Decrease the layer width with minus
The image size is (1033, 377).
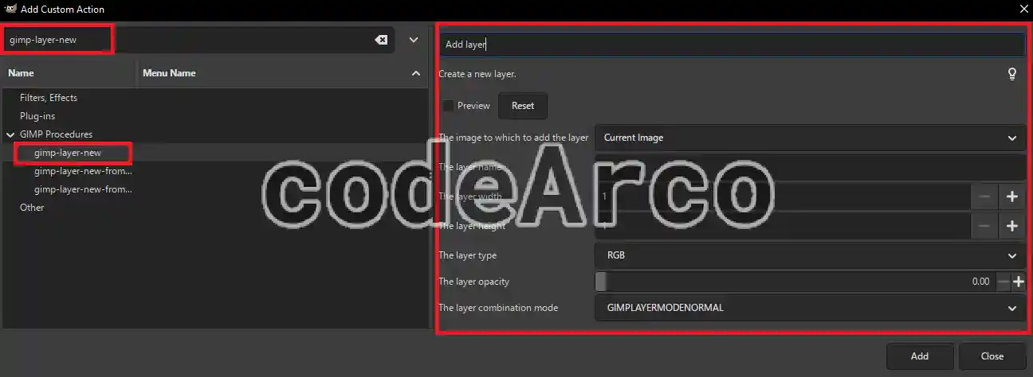click(x=985, y=196)
